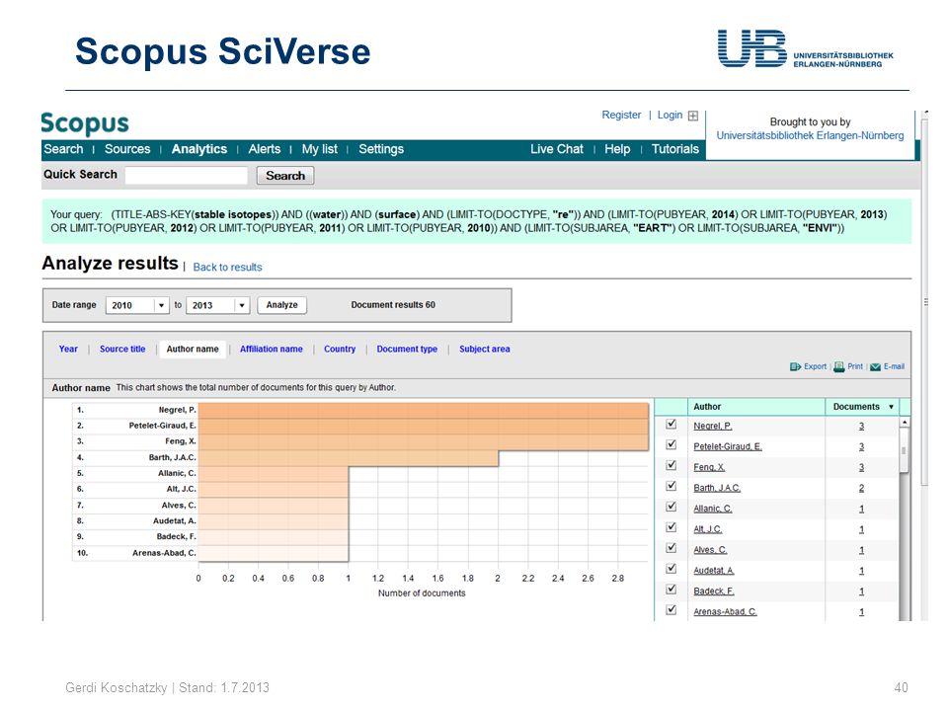Open author link Negrel, P.
This screenshot has height=711, width=948.
pos(713,427)
